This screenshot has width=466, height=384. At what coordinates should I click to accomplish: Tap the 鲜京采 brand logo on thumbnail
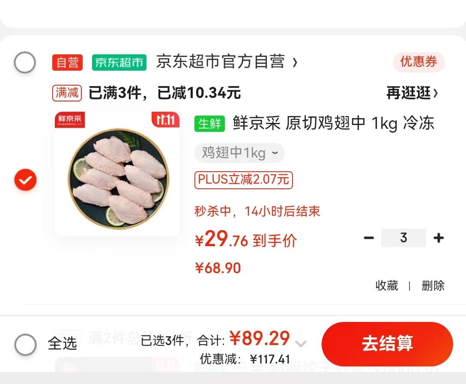pos(70,120)
